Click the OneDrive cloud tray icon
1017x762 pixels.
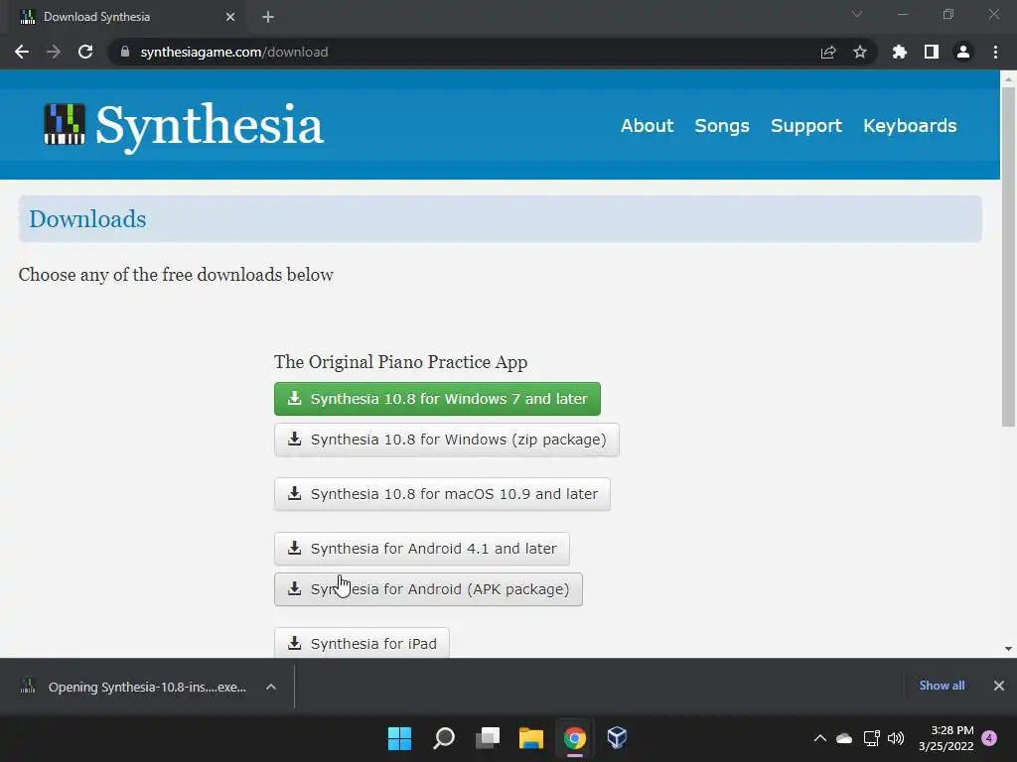844,738
